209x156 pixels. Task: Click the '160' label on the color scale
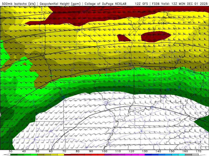(x=185, y=151)
